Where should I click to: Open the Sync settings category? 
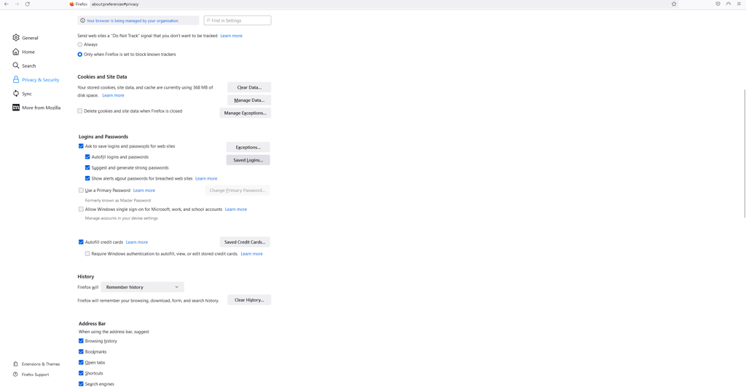click(27, 94)
